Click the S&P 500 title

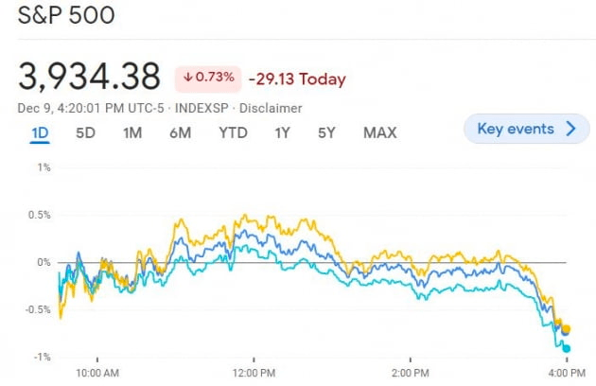66,18
